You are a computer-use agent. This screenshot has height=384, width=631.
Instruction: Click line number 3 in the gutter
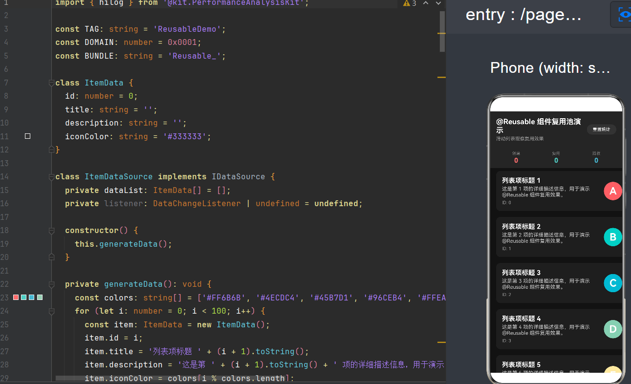click(6, 29)
